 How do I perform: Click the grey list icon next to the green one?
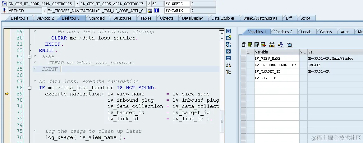256,45
